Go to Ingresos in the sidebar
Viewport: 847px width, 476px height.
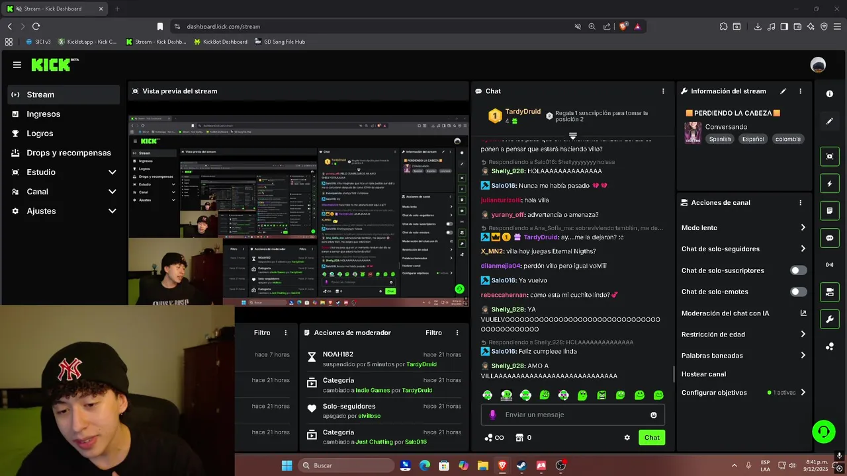(x=64, y=114)
